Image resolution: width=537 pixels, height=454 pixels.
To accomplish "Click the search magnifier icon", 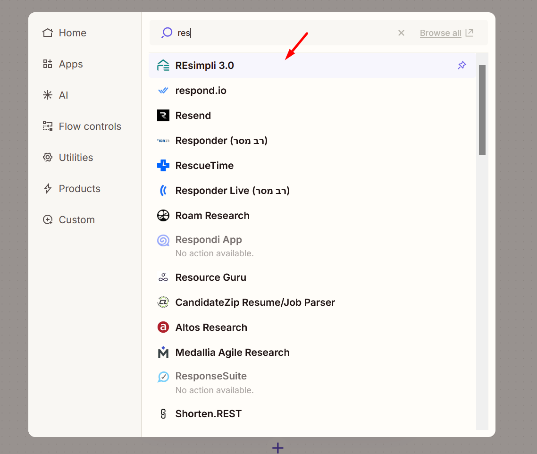I will [167, 33].
